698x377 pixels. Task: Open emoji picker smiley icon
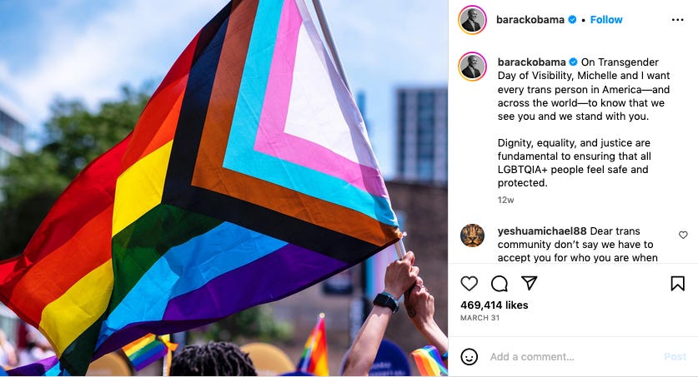[x=469, y=356]
